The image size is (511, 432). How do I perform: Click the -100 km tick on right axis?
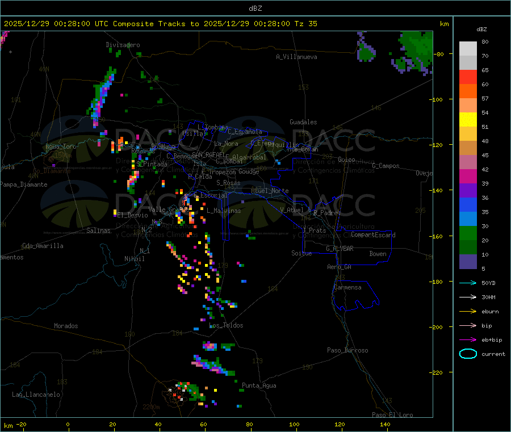(437, 99)
